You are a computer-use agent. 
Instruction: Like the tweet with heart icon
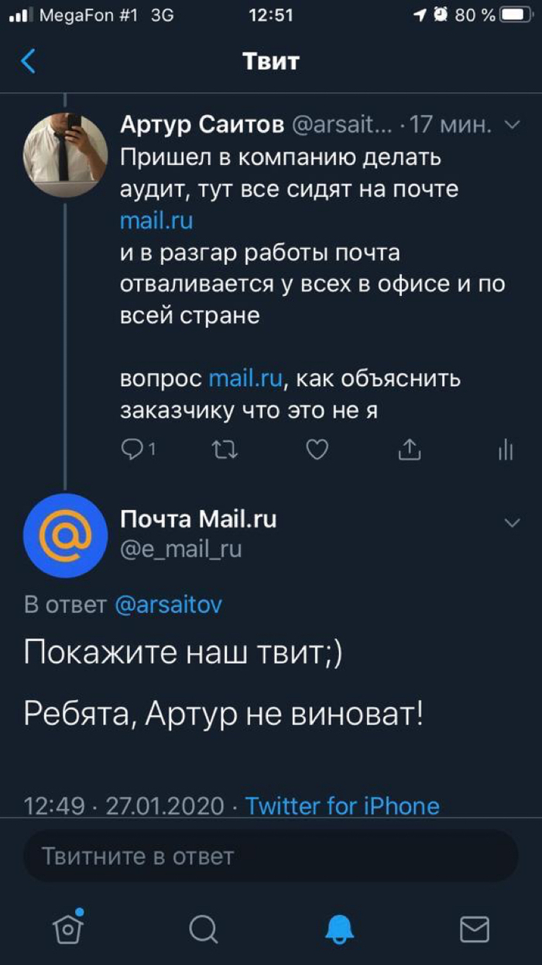(317, 450)
